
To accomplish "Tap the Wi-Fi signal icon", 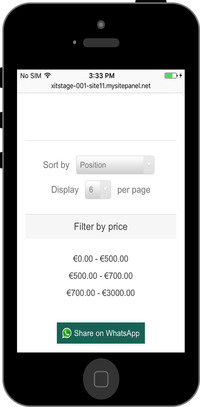I will pyautogui.click(x=48, y=76).
